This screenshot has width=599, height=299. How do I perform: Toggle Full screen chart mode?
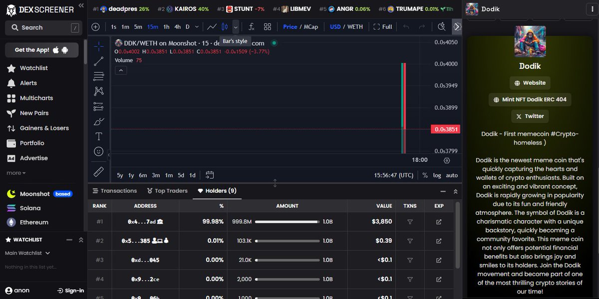pos(383,27)
